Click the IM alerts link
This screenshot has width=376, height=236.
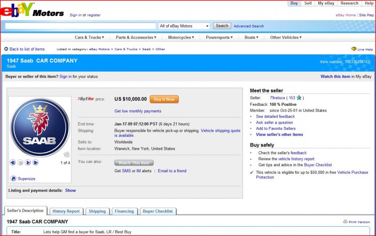point(139,171)
